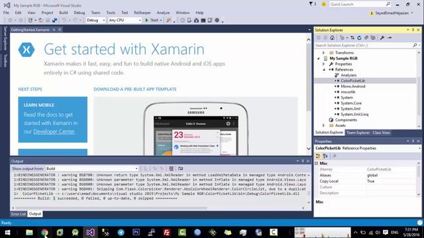Click the Categorized view icon in Properties

318,156
